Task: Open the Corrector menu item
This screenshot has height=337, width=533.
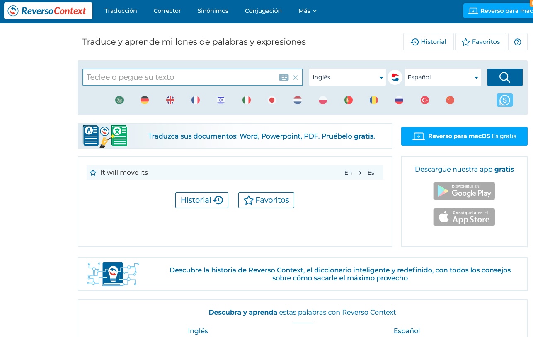Action: (167, 11)
